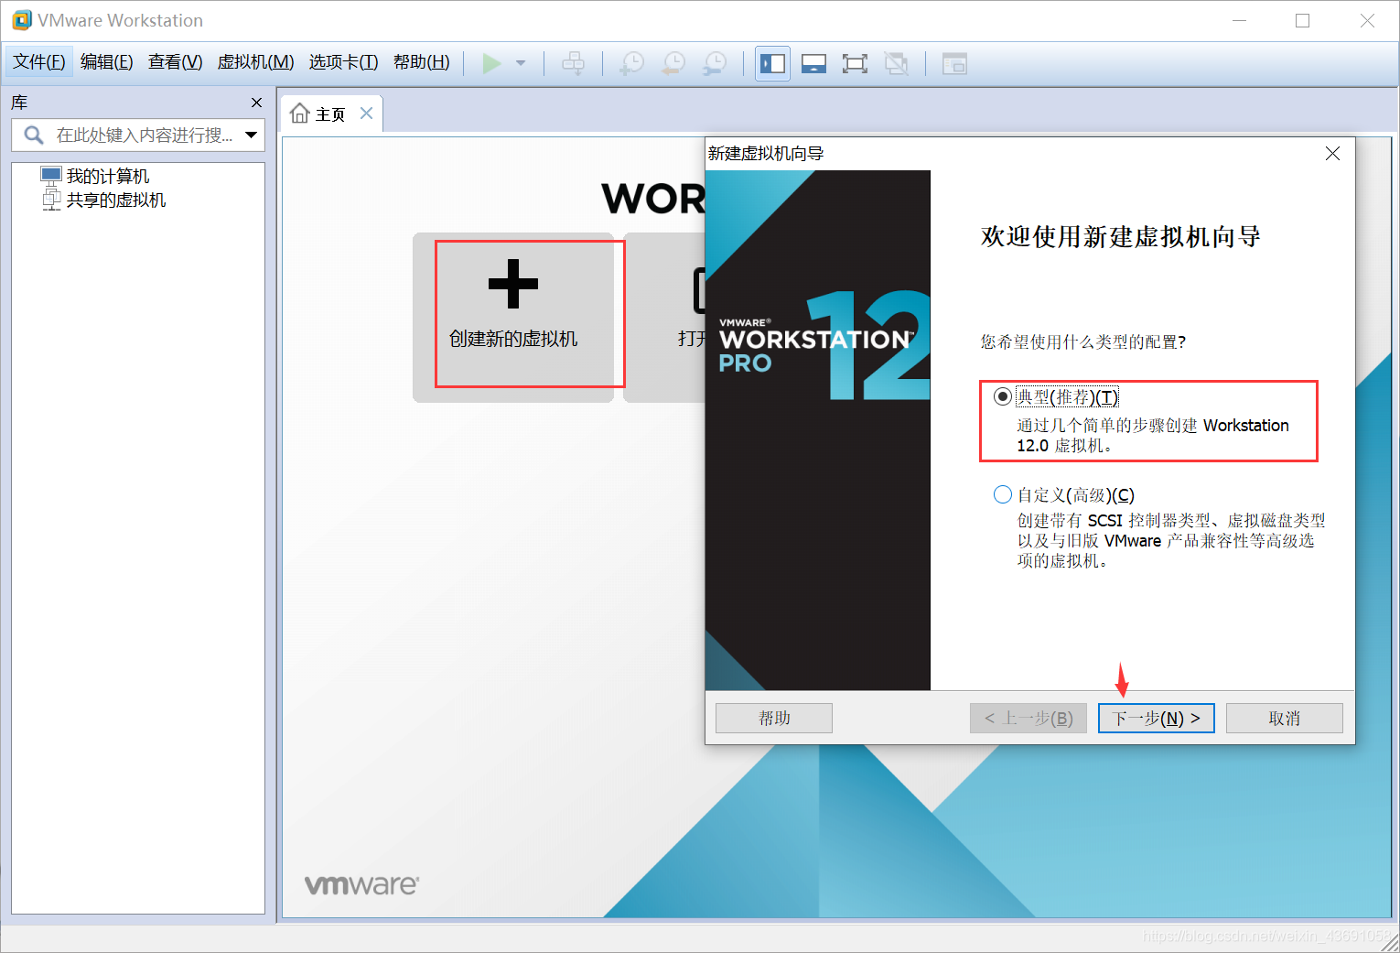Select 我的计算机 in the library tree
1400x953 pixels.
coord(95,176)
